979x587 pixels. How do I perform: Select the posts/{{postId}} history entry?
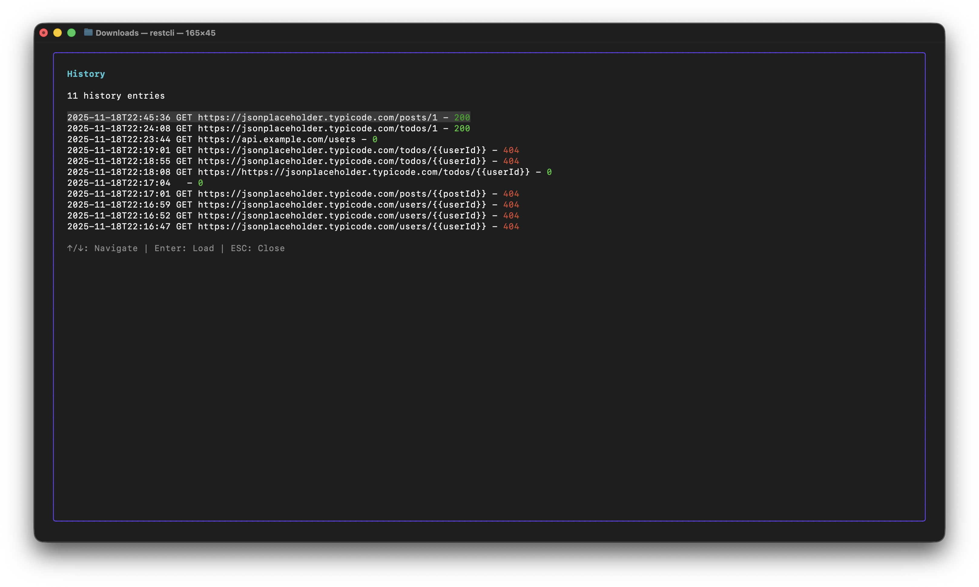click(x=293, y=194)
